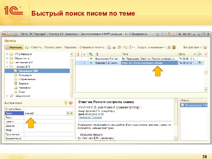The height and width of the screenshot is (159, 212).
Task: Click the red clear quick search icon
Action: click(x=71, y=103)
